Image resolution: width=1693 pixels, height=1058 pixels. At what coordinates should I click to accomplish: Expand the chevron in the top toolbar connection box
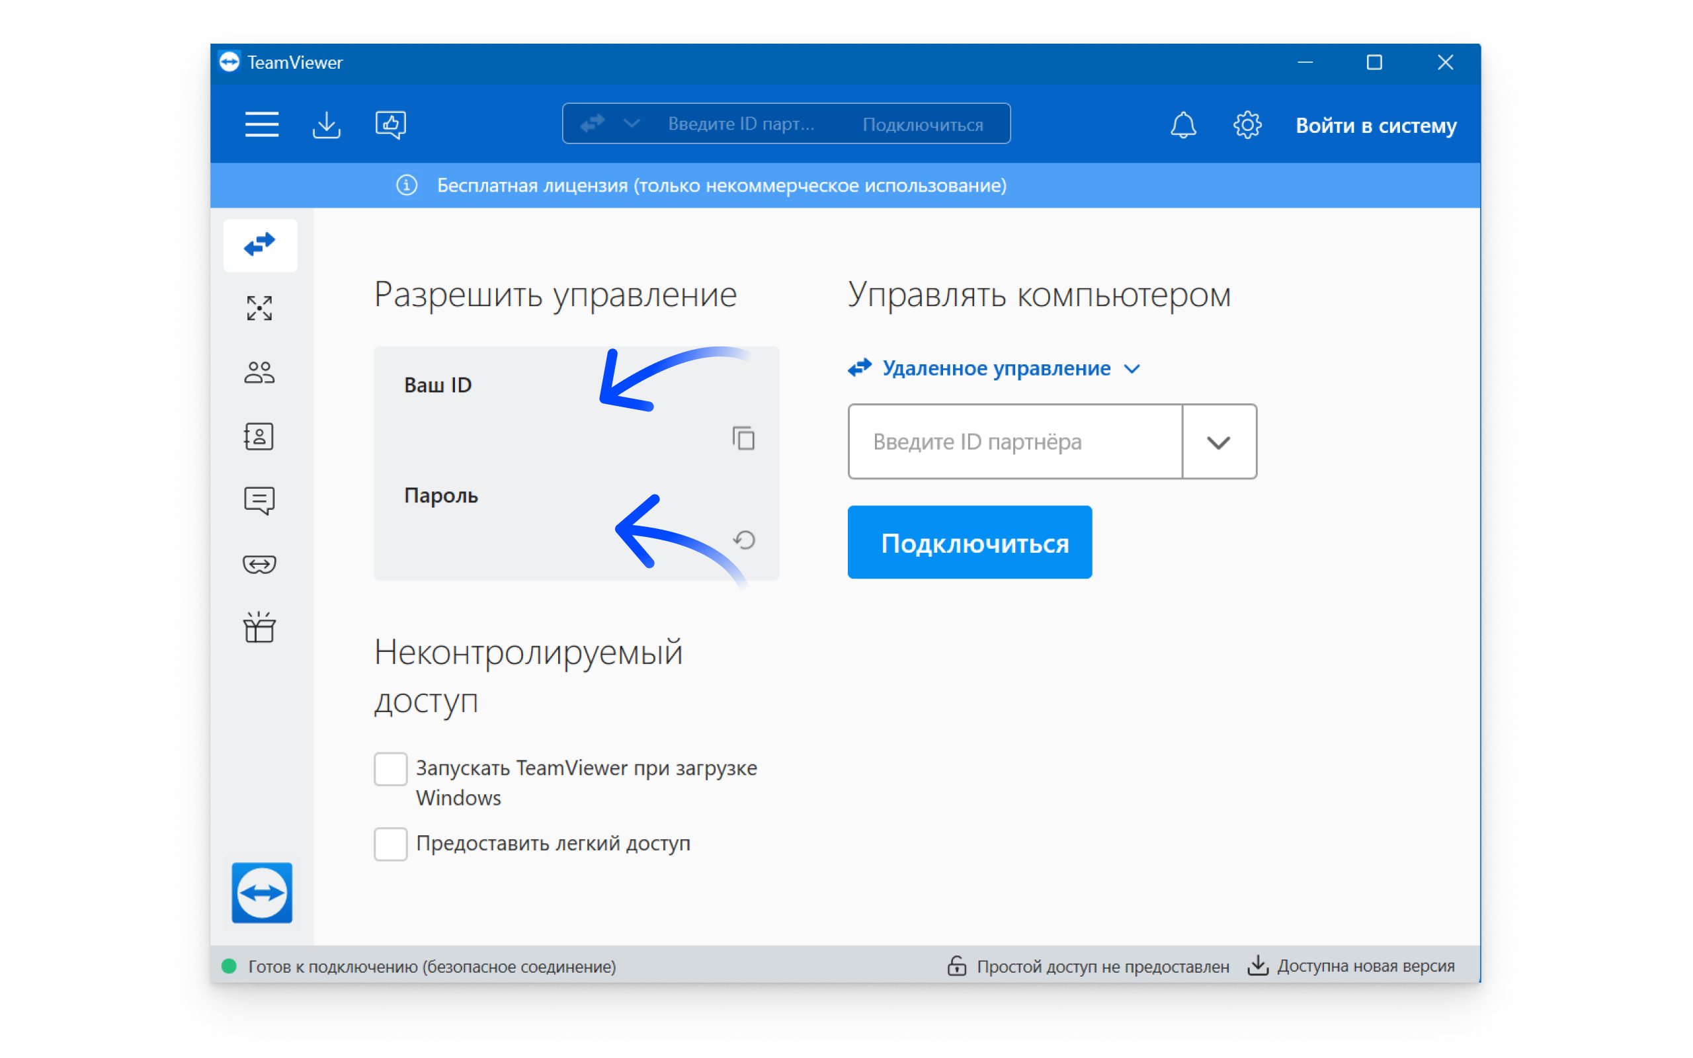(632, 124)
